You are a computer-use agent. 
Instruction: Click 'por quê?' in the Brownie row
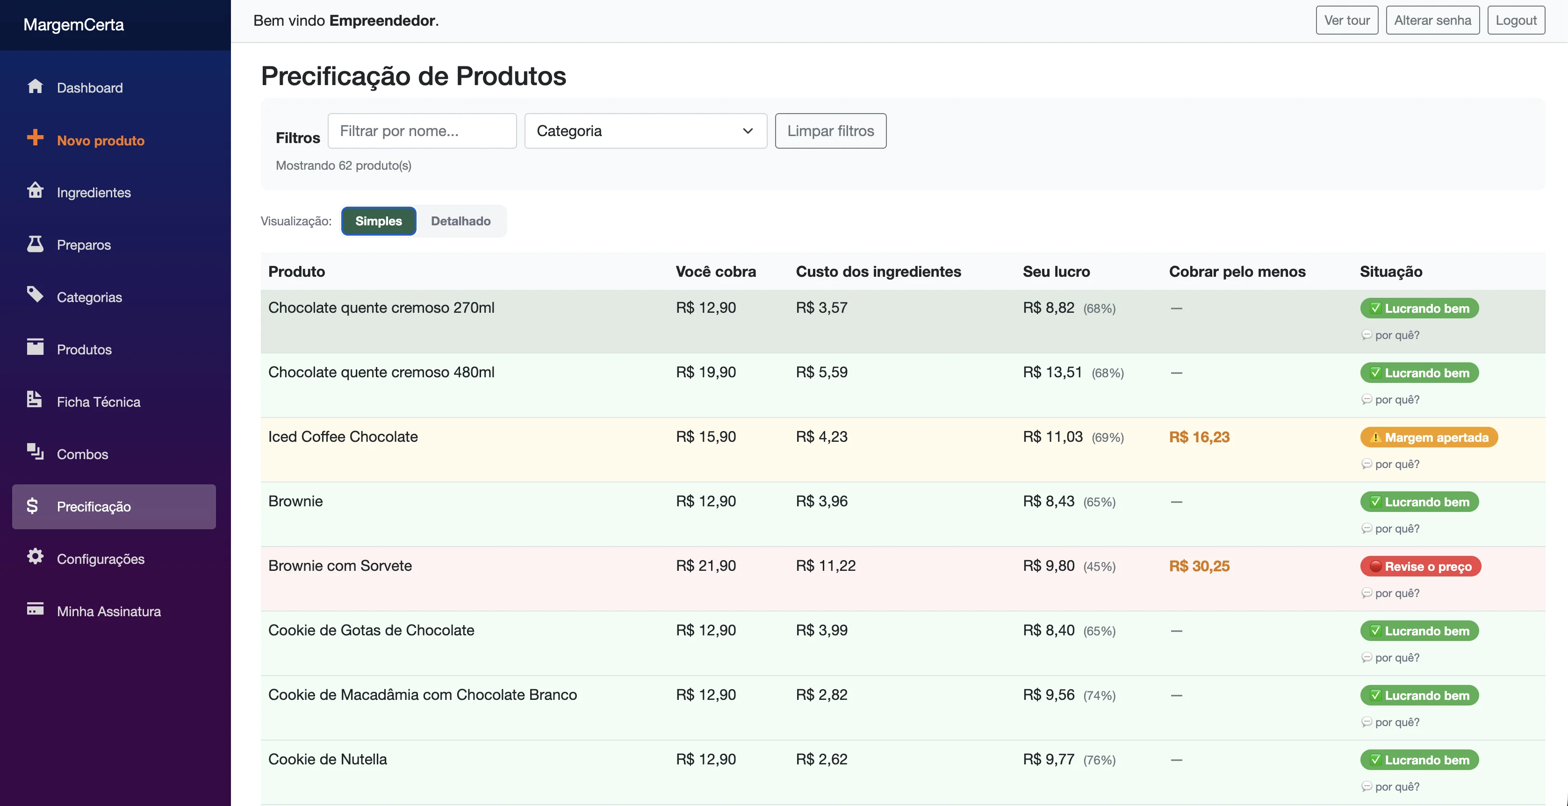pyautogui.click(x=1390, y=528)
